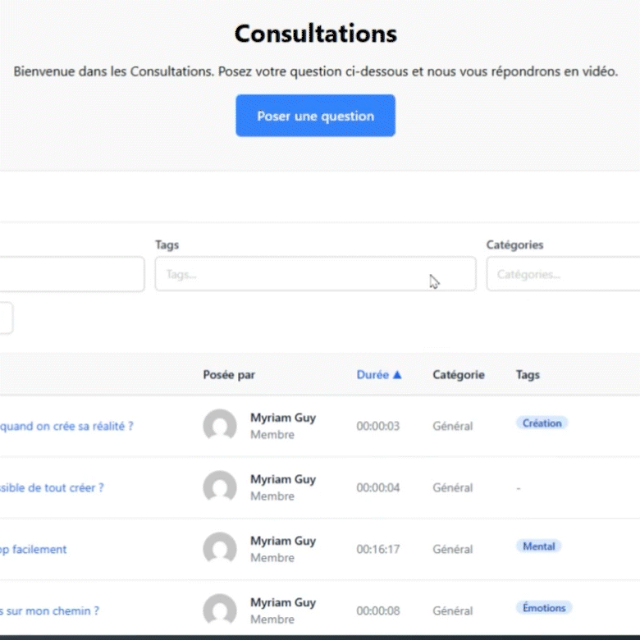
Task: Open the question ending "de tout créer ?"
Action: point(52,487)
